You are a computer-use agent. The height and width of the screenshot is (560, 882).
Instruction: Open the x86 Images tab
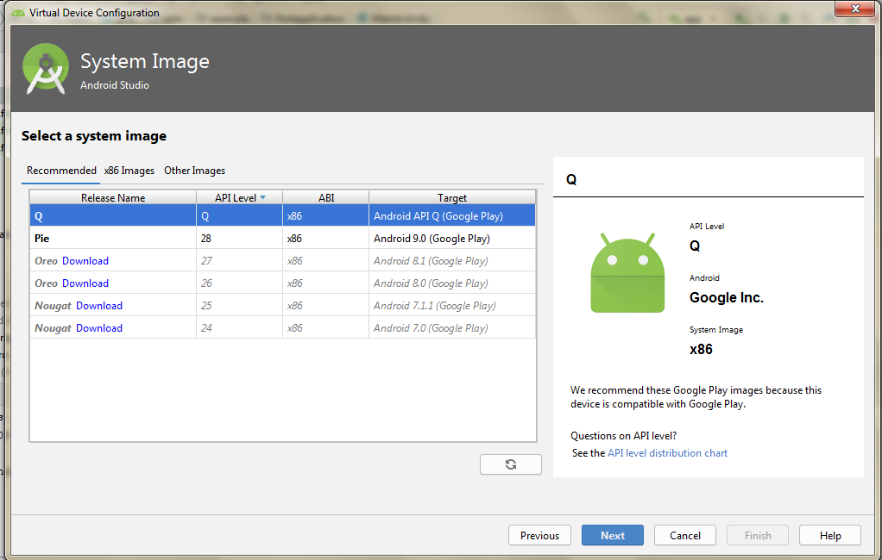pos(129,171)
